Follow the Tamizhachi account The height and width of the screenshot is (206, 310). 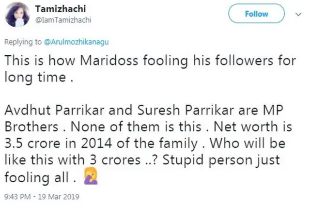[256, 14]
